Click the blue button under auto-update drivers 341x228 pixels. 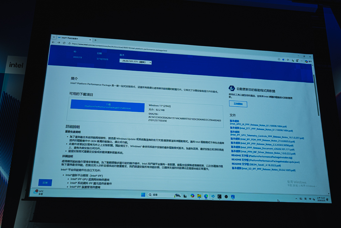pyautogui.click(x=238, y=104)
